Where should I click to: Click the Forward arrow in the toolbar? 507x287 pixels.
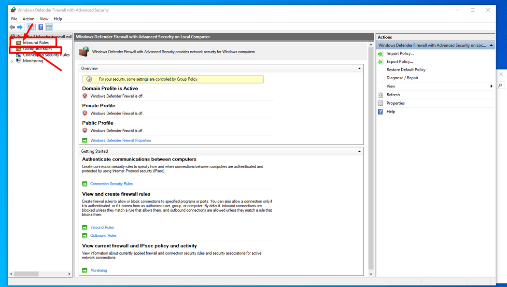point(20,28)
